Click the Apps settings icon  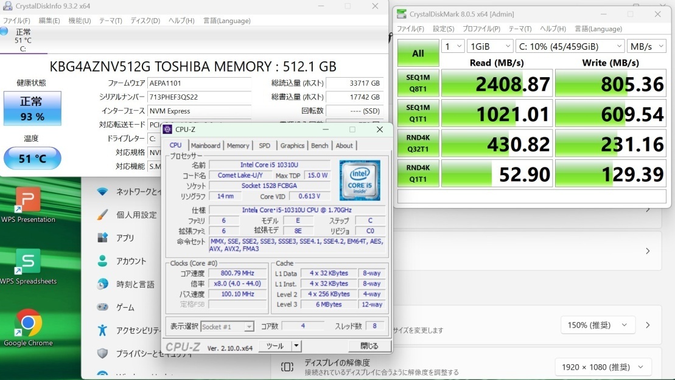point(102,237)
